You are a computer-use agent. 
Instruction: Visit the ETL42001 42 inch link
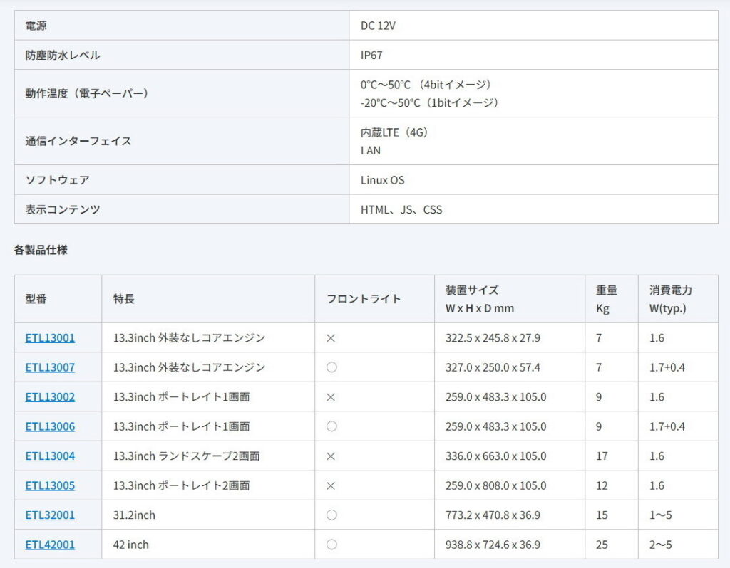tap(50, 545)
